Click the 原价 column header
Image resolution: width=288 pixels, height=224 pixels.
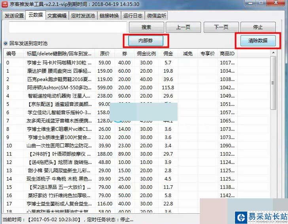[x=105, y=54]
